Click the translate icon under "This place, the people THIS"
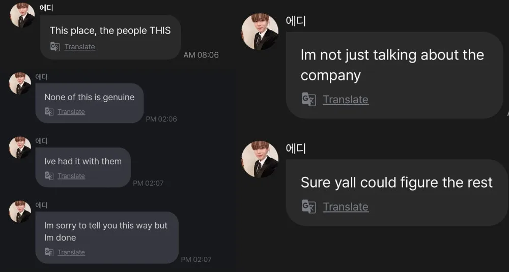The image size is (509, 272). click(x=55, y=47)
